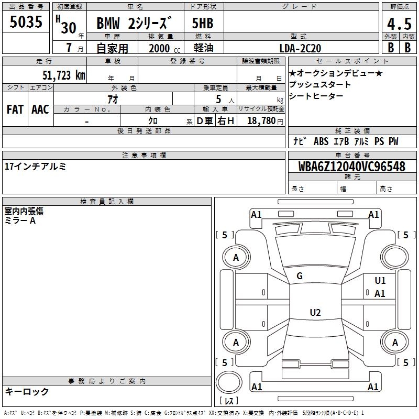Select the シートヒーター sales point
Viewport: 419px width, 419px height.
tap(316, 96)
